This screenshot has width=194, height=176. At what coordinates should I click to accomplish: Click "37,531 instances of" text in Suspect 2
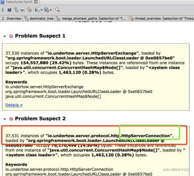click(x=25, y=136)
